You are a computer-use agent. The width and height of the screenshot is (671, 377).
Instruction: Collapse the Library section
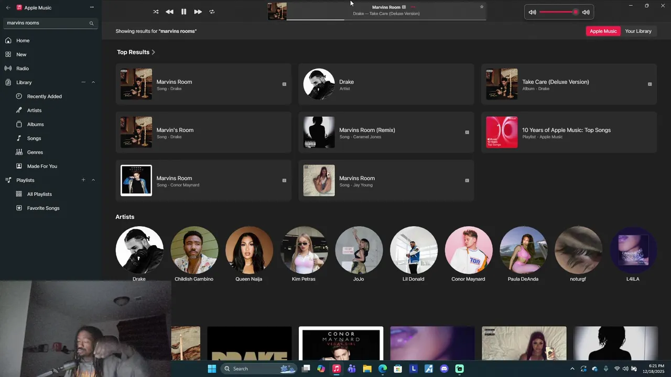pyautogui.click(x=93, y=82)
